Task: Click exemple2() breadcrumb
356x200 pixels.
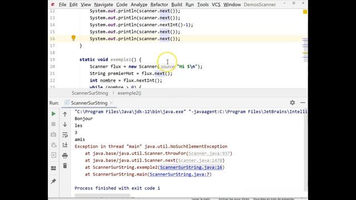Action: (x=130, y=93)
